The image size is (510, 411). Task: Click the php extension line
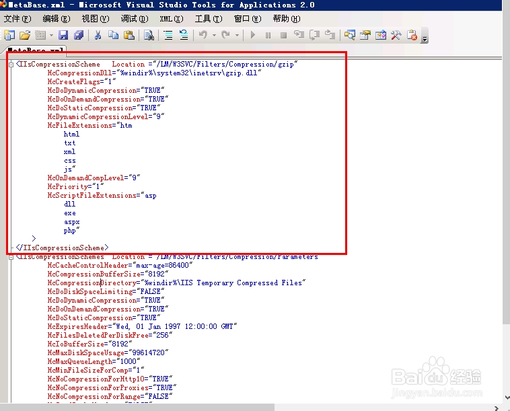coord(71,231)
